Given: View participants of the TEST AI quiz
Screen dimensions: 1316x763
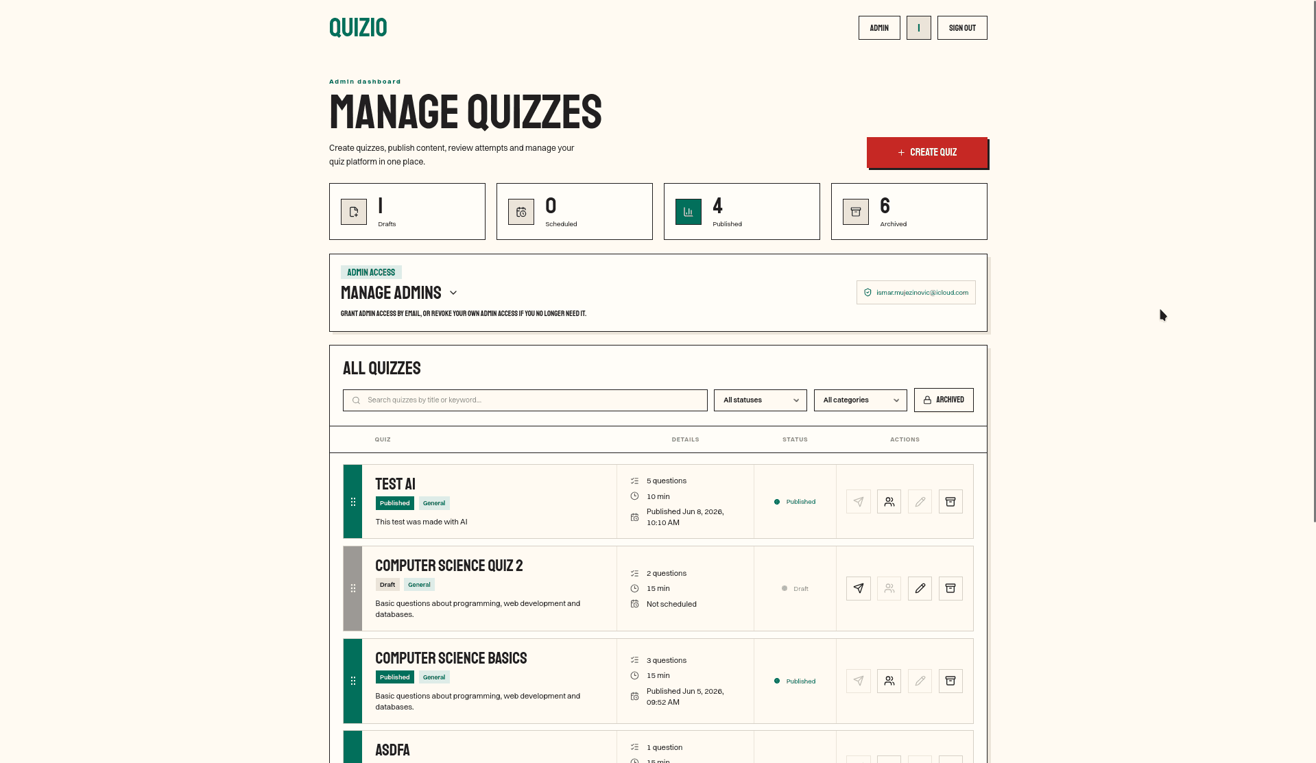Looking at the screenshot, I should click(889, 502).
